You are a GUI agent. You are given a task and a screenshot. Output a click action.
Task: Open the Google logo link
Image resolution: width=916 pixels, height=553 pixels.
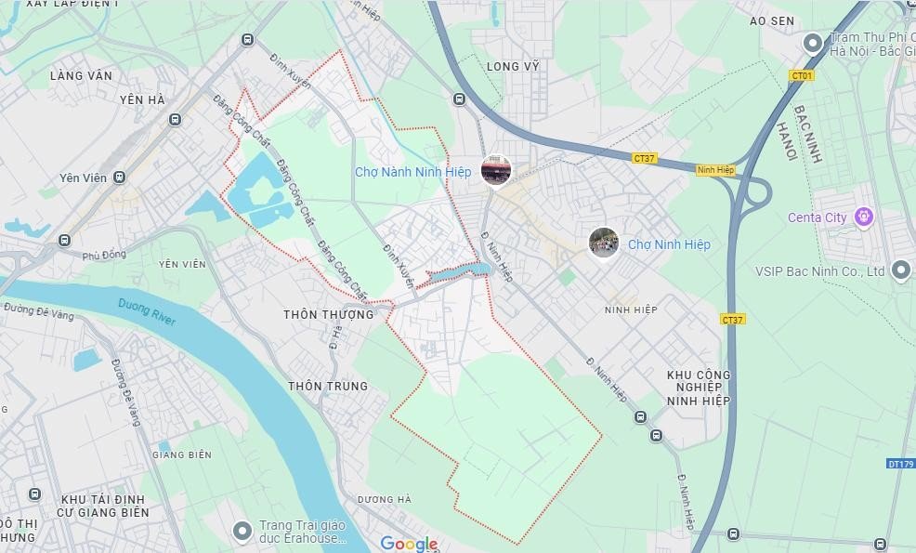409,544
